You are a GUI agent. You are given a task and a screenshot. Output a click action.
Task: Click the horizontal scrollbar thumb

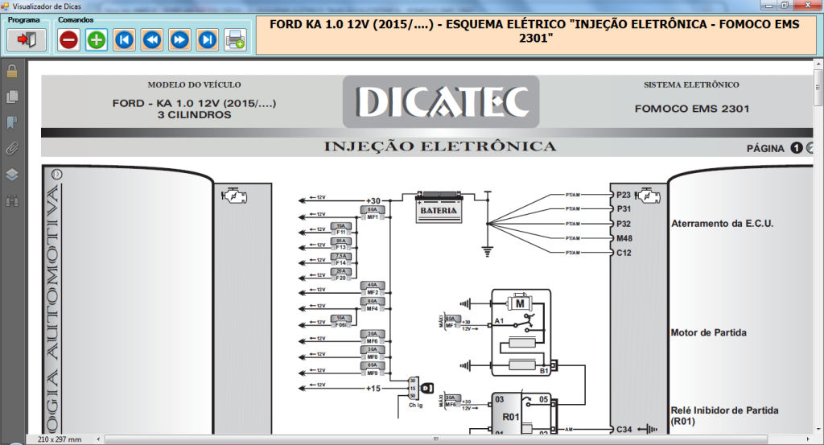point(435,439)
